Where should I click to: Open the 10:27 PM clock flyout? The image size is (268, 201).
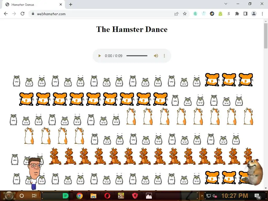coord(234,196)
